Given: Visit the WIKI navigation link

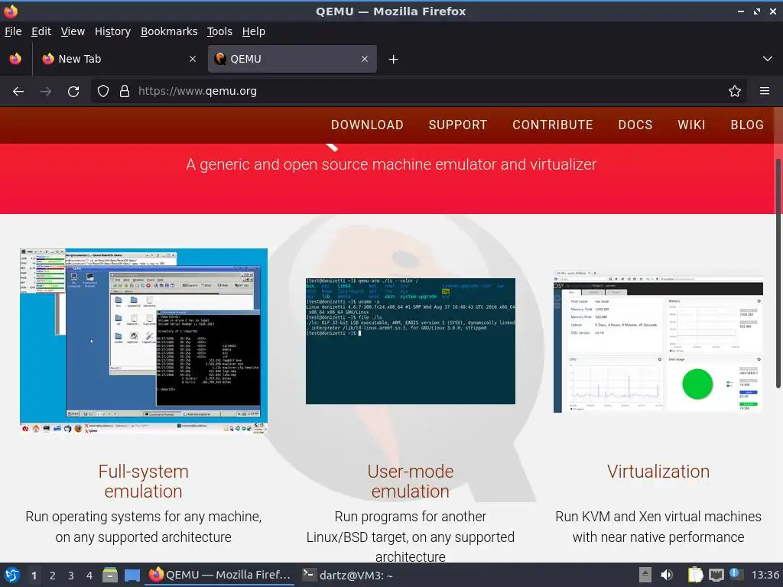Looking at the screenshot, I should (x=691, y=125).
